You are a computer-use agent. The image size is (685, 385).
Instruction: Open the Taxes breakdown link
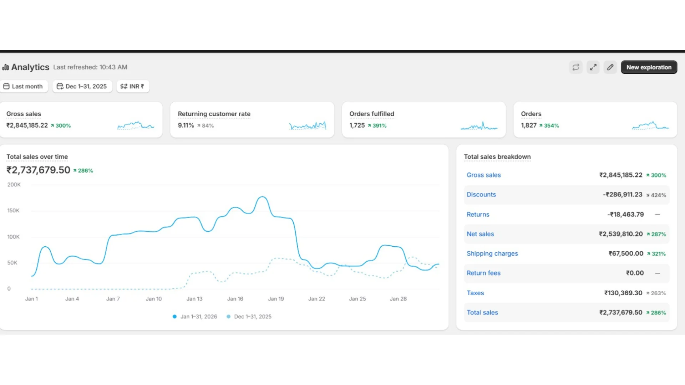pos(475,293)
